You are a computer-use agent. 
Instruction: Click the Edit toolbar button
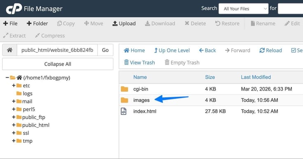[x=292, y=23]
